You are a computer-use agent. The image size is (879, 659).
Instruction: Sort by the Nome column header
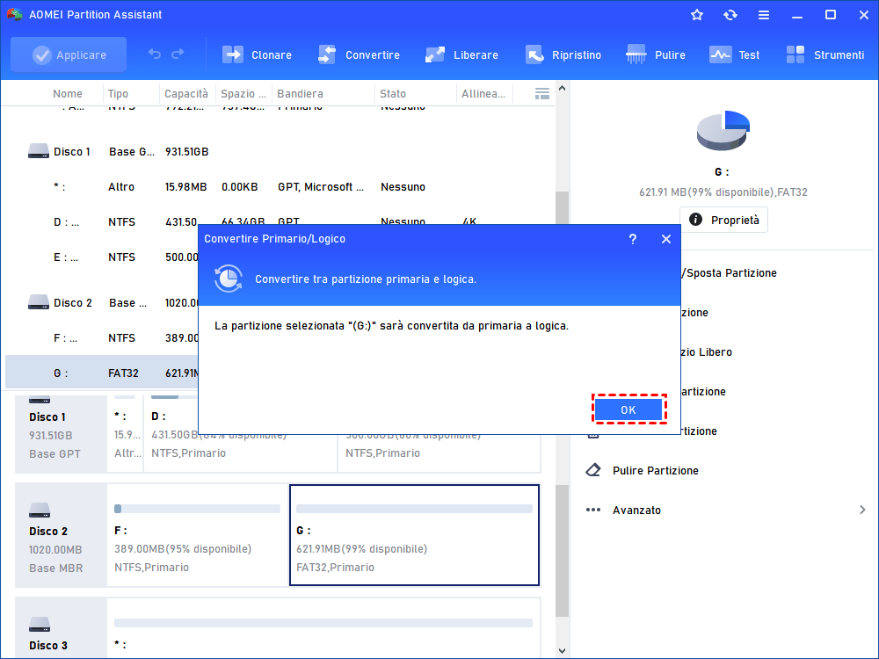pyautogui.click(x=68, y=94)
